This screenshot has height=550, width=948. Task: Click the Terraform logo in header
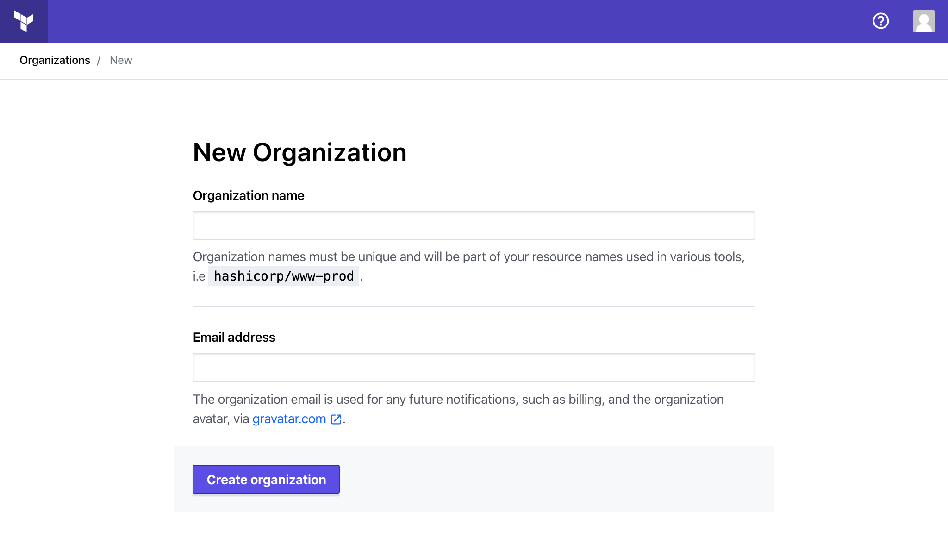[x=24, y=21]
